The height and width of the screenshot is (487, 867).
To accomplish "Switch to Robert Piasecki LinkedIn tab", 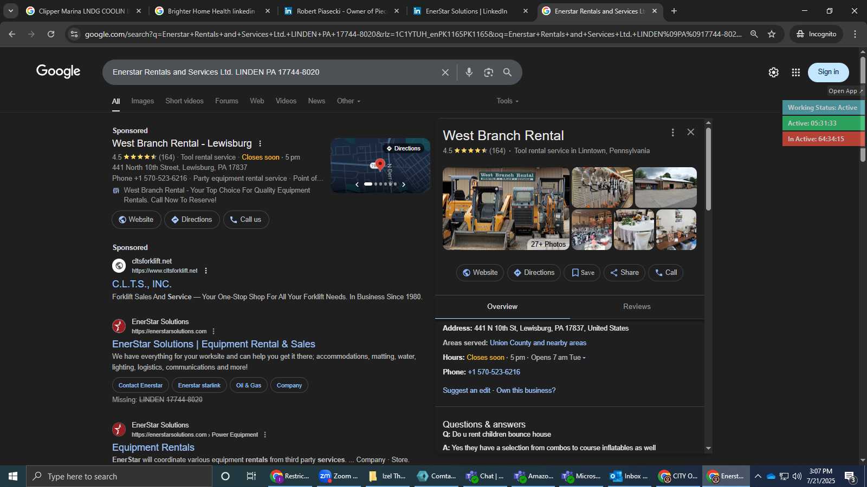I will point(341,11).
